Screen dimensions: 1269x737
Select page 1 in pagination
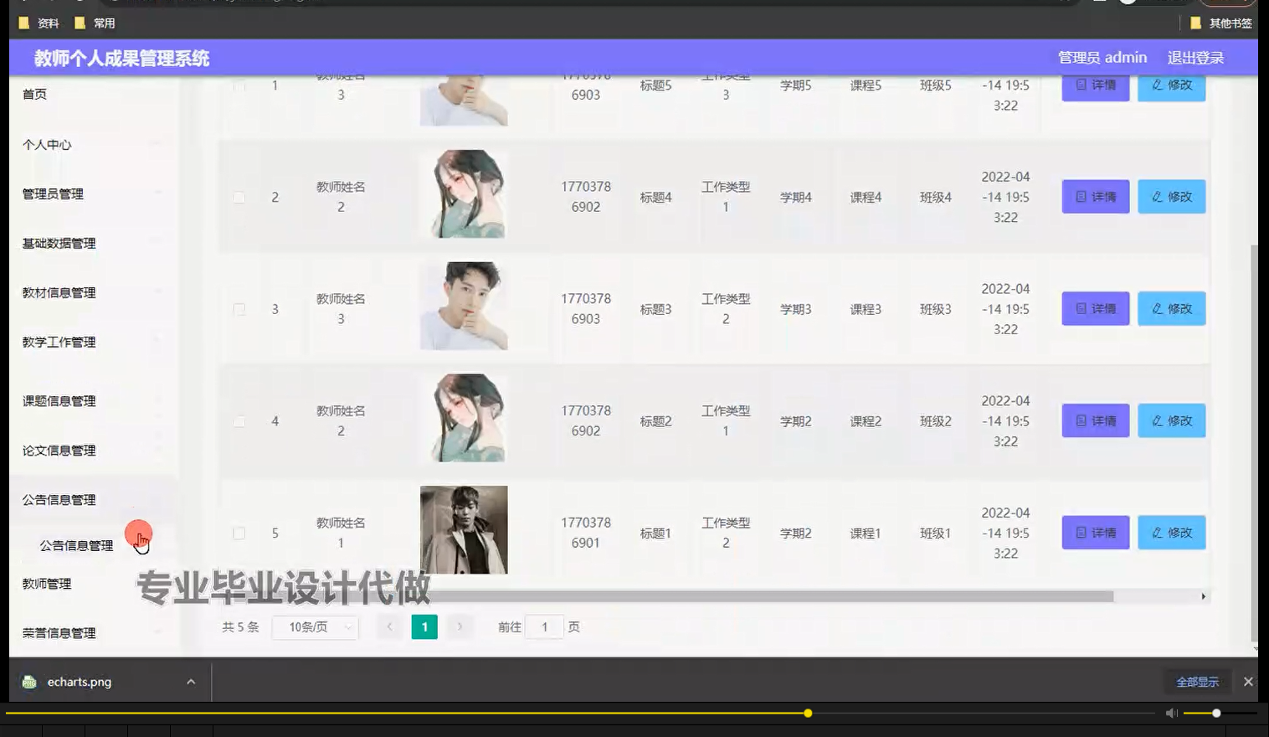tap(424, 626)
